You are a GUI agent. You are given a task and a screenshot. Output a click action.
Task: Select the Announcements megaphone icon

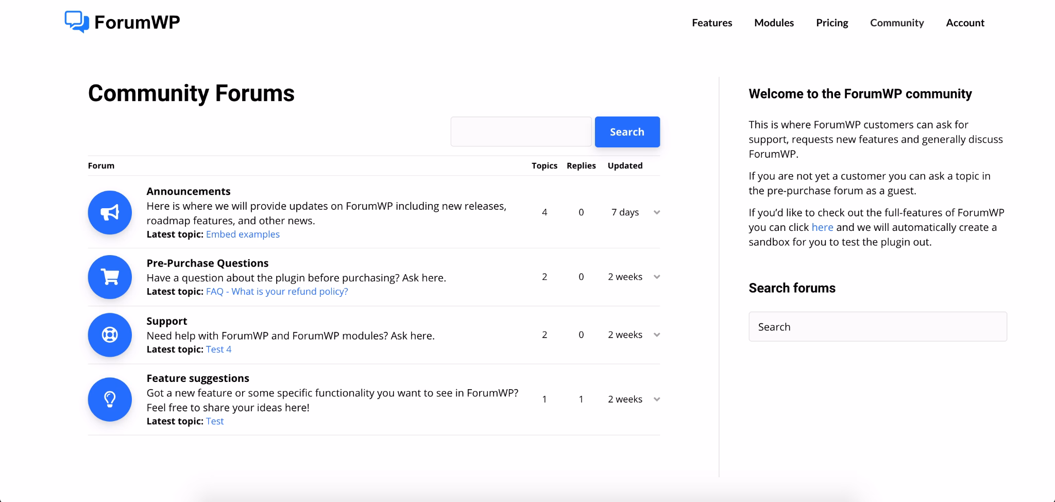[109, 212]
